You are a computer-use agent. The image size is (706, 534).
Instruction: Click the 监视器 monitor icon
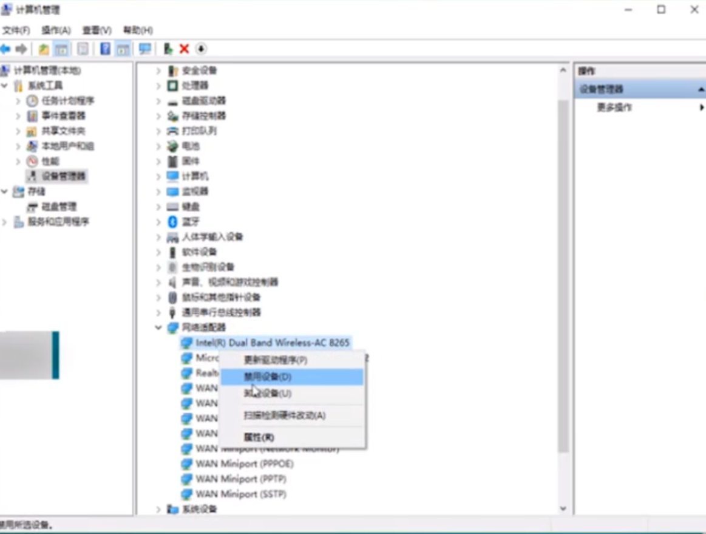coord(172,191)
